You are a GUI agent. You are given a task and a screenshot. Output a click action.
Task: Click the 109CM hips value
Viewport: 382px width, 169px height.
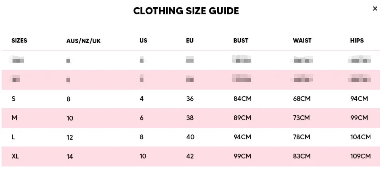[x=360, y=156]
